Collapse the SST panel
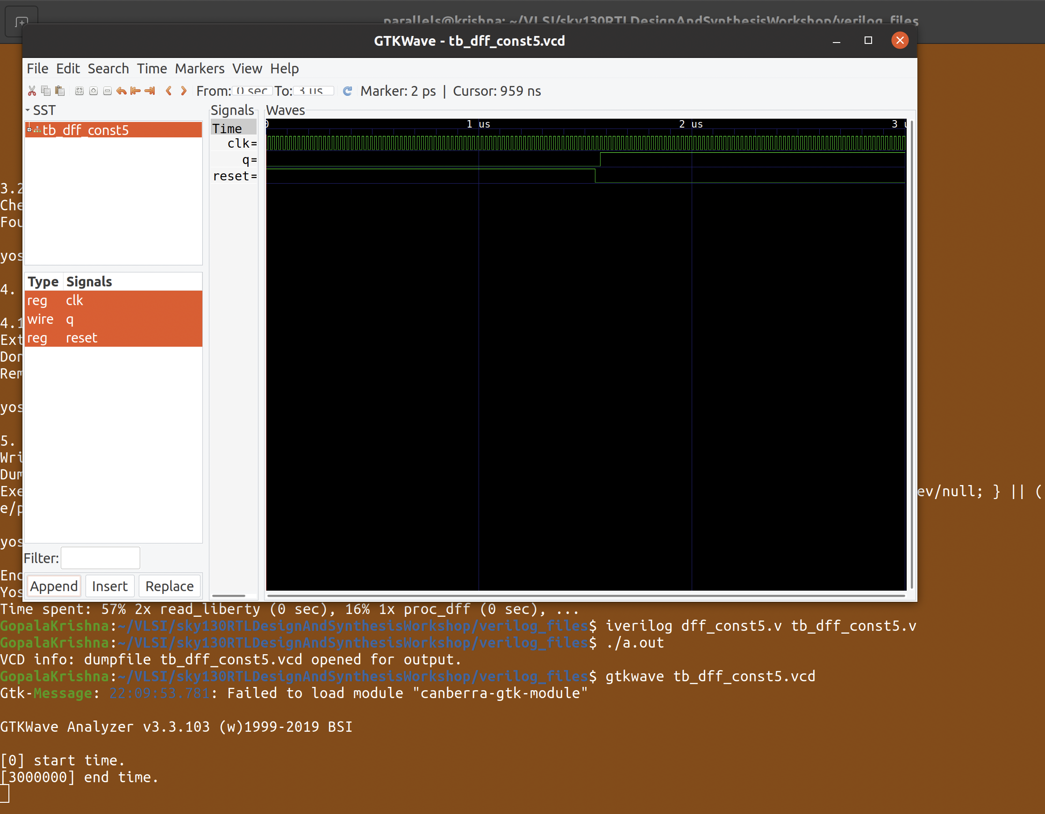Viewport: 1045px width, 814px height. click(29, 110)
